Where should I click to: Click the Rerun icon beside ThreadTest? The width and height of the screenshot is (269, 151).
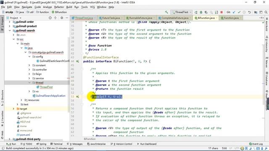click(196, 12)
